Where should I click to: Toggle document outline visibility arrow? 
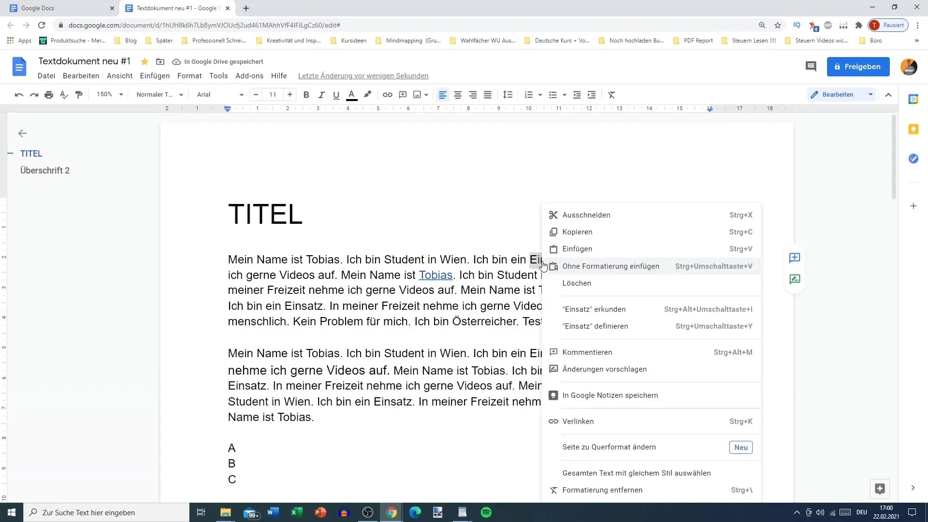coord(22,133)
